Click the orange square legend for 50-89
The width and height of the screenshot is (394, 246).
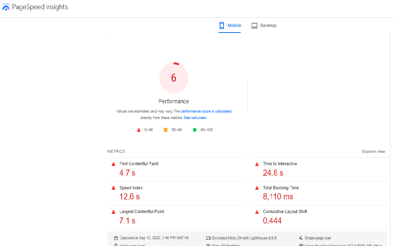point(165,129)
